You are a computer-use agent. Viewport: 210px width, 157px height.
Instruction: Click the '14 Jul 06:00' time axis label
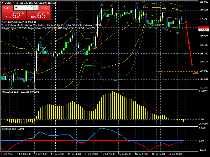(24, 154)
